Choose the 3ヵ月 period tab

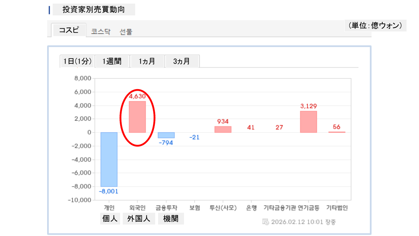click(182, 61)
